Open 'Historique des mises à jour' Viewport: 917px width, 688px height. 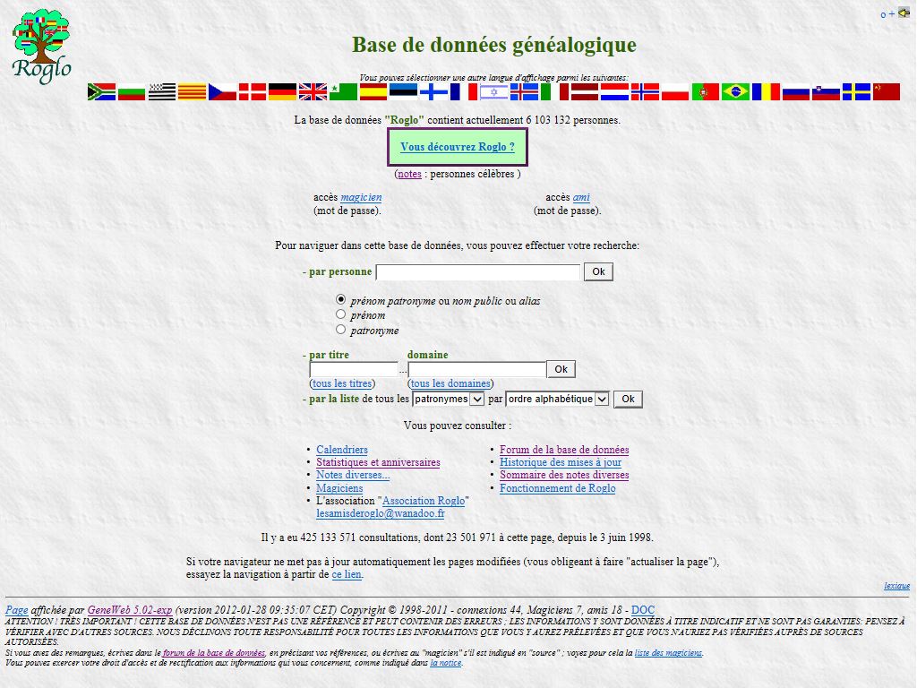click(561, 462)
